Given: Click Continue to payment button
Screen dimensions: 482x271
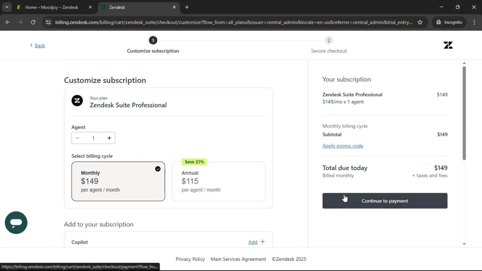Looking at the screenshot, I should coord(385,201).
